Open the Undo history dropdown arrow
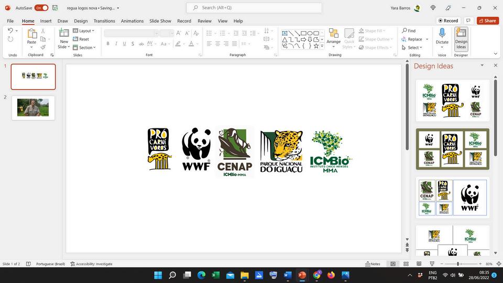 coord(17,31)
